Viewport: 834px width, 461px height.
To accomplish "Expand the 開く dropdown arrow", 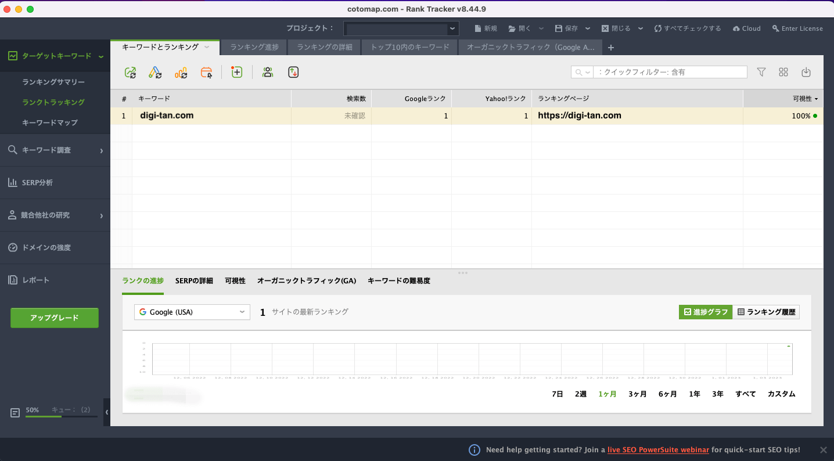I will click(x=541, y=28).
